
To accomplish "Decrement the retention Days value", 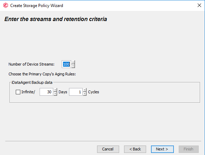I will pos(55,94).
